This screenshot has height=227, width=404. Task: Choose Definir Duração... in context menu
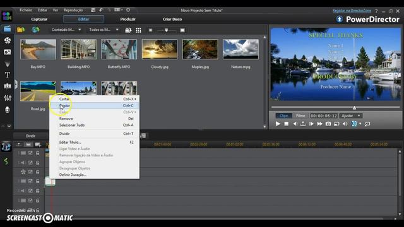coord(94,175)
